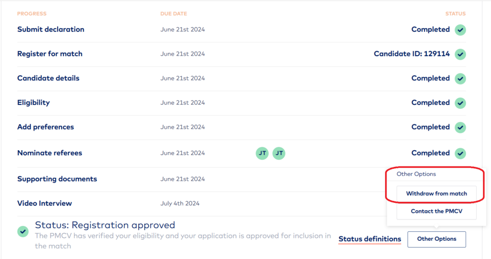Open the Register for match step
Screen dimensions: 491x259
tap(50, 54)
